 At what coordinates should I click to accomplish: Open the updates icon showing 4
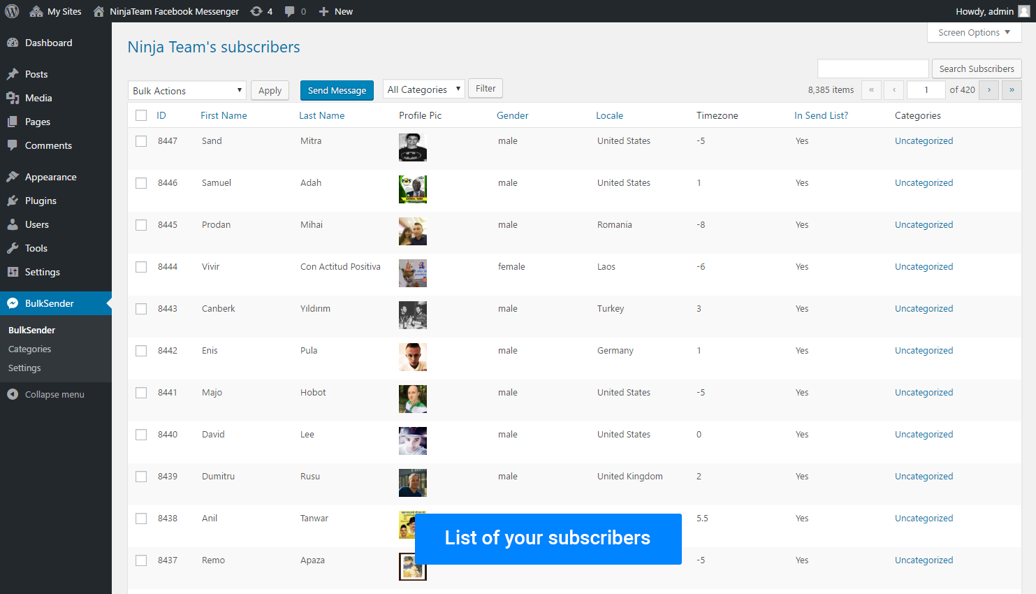(x=256, y=11)
